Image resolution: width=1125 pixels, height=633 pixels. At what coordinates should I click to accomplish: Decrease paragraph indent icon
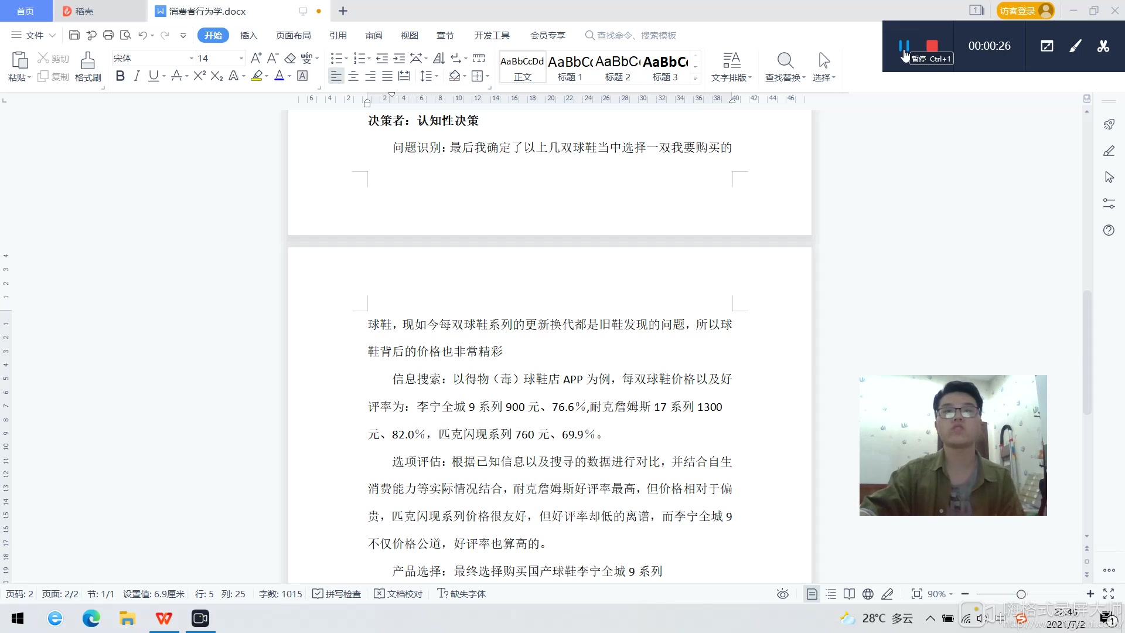tap(382, 58)
